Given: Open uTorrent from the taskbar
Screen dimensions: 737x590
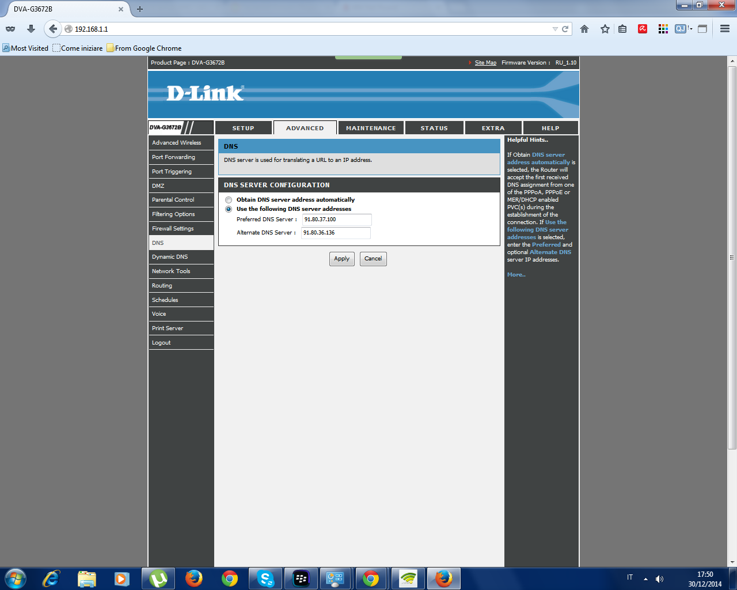Looking at the screenshot, I should pyautogui.click(x=158, y=578).
